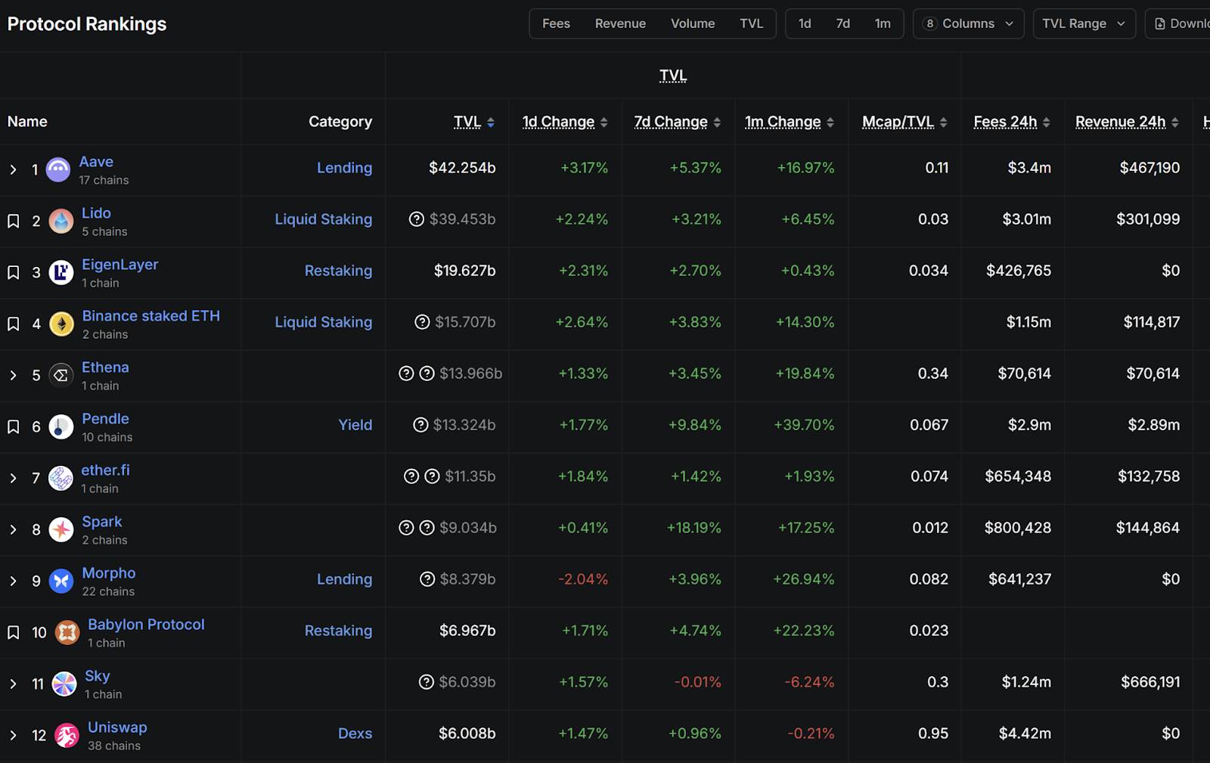Click the Uniswap unicorn logo icon

coord(67,735)
